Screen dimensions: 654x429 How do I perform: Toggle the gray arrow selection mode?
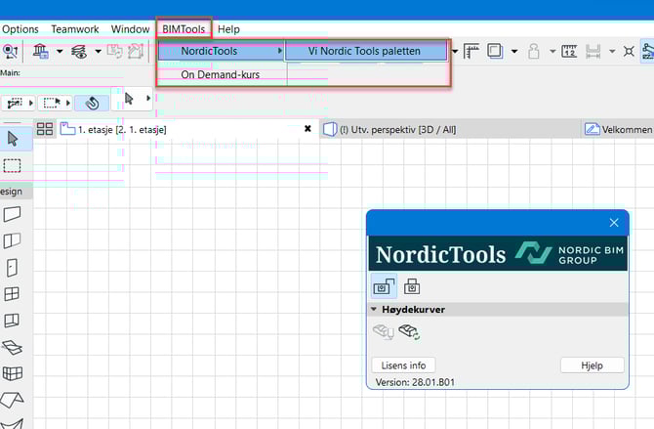click(x=129, y=99)
